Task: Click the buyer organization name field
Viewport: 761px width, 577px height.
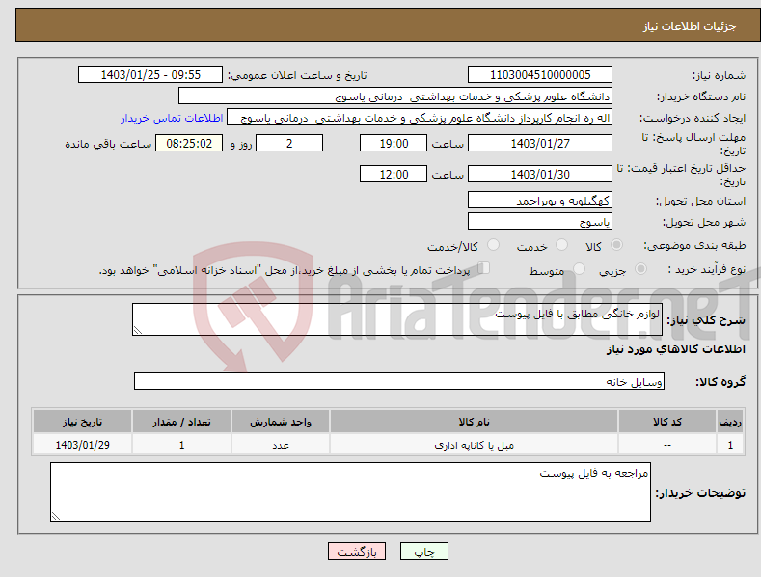Action: pos(395,96)
